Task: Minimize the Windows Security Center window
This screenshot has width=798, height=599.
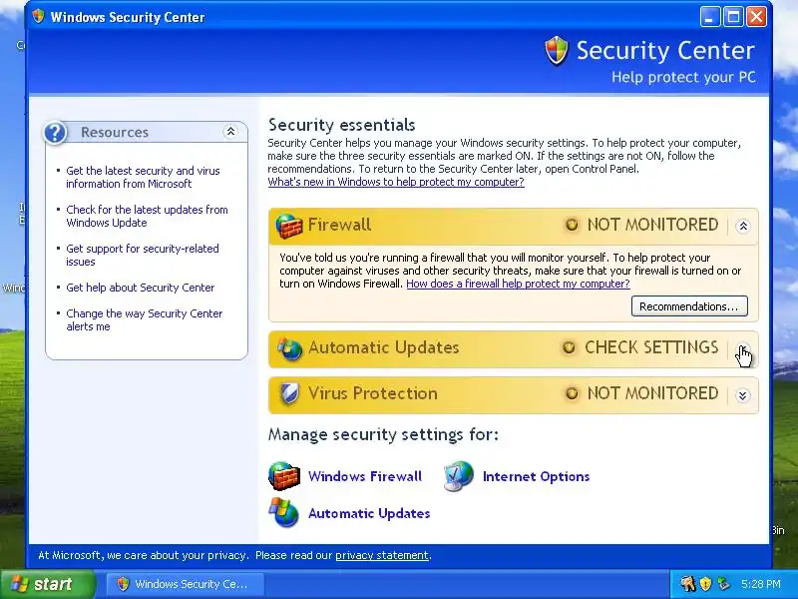Action: [710, 17]
